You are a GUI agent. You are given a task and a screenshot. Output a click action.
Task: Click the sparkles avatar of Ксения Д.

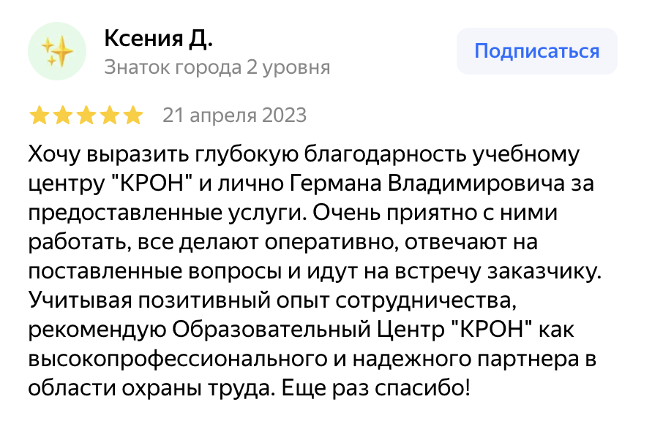point(57,52)
